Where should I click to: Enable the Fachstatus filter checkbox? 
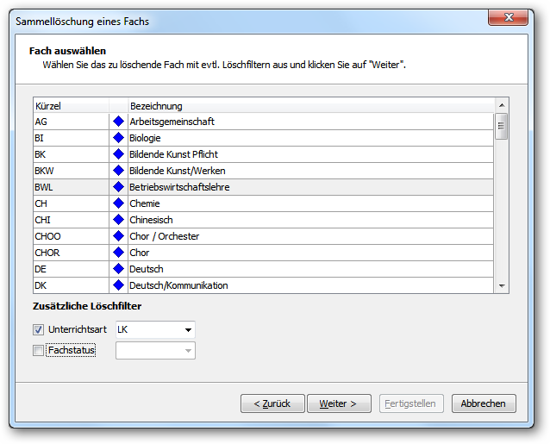tap(38, 350)
